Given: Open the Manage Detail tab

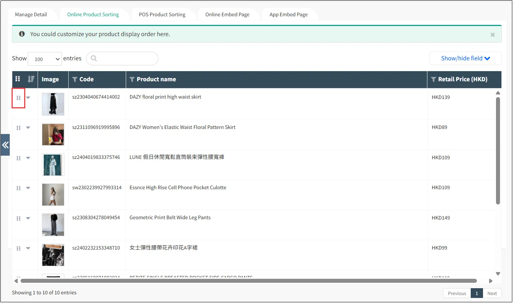Looking at the screenshot, I should pyautogui.click(x=31, y=14).
